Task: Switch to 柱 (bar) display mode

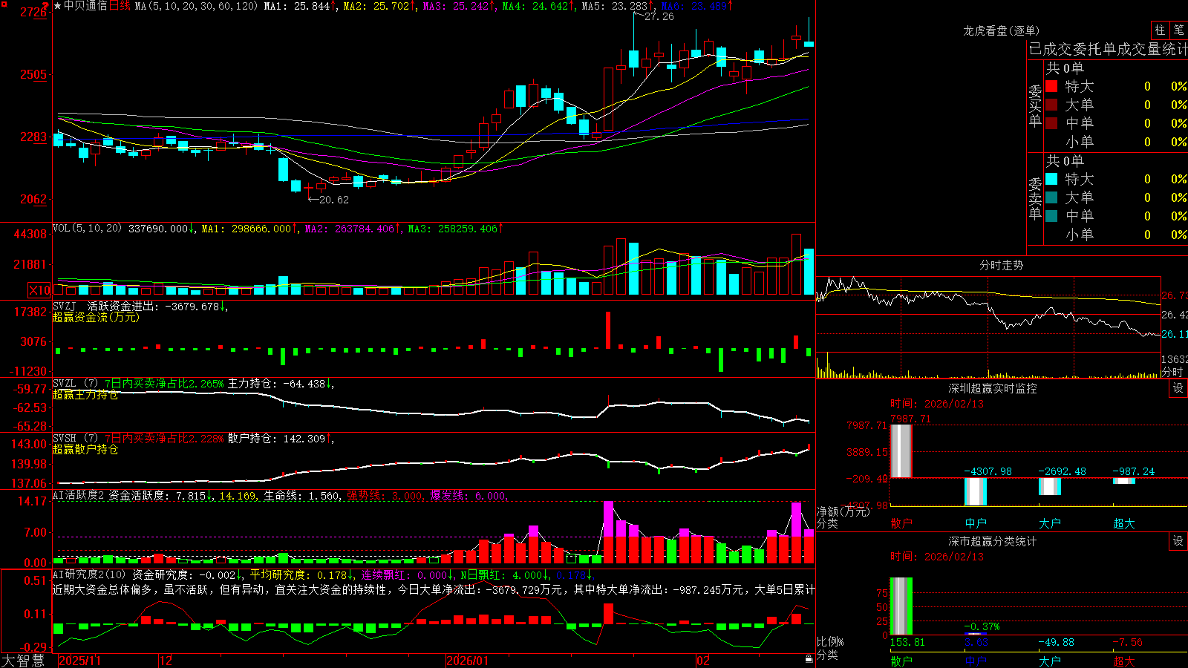Action: coord(1160,30)
